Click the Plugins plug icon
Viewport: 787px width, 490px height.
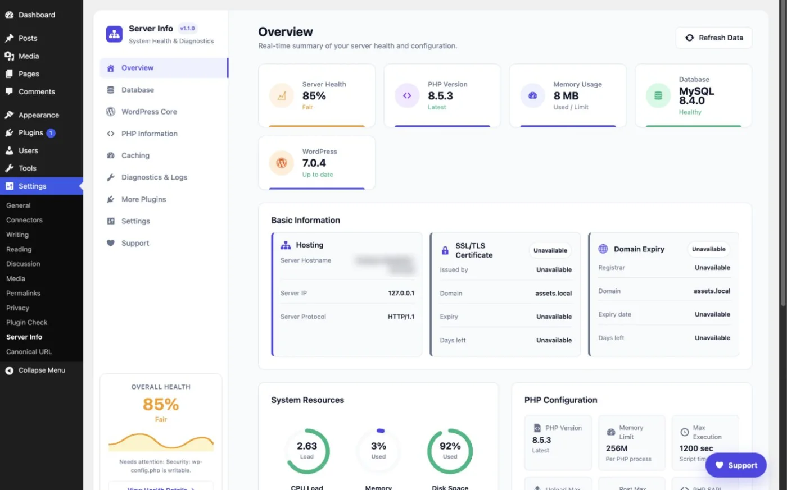click(9, 133)
